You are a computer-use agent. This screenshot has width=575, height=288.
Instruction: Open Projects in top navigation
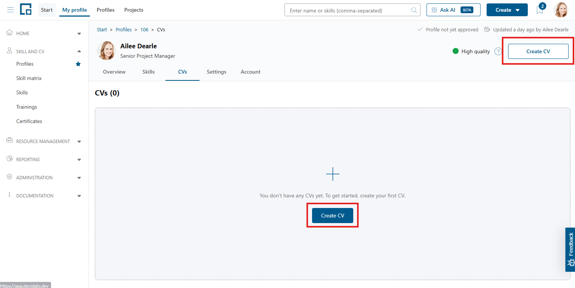coord(134,10)
